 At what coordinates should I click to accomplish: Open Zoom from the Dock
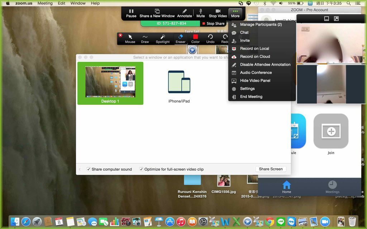click(325, 221)
